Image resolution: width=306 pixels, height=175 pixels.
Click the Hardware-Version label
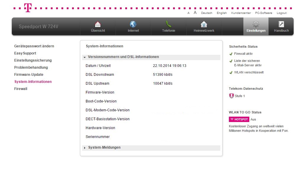coord(100,128)
